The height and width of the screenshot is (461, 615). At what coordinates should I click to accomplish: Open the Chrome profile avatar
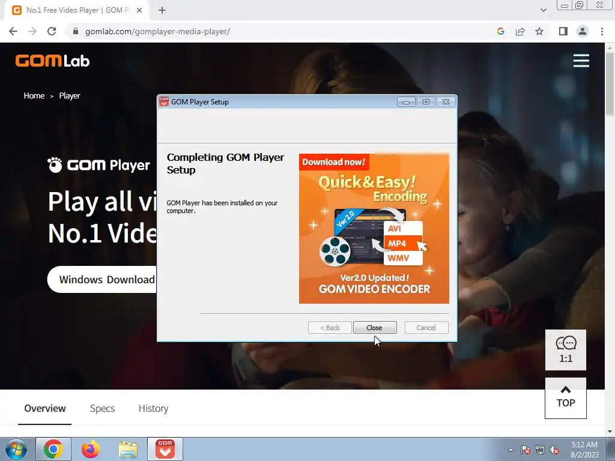583,31
